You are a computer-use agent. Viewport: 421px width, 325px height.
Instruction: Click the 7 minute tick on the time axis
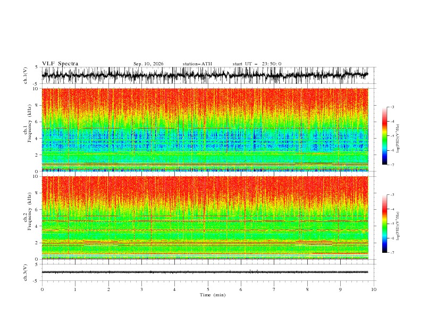[274, 289]
